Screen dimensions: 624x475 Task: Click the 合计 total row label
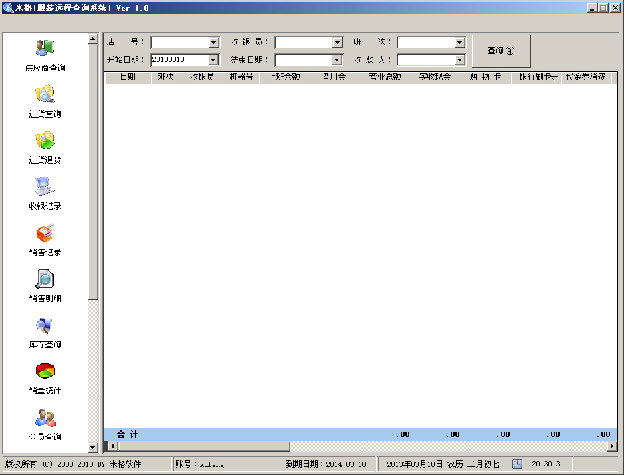pyautogui.click(x=128, y=434)
